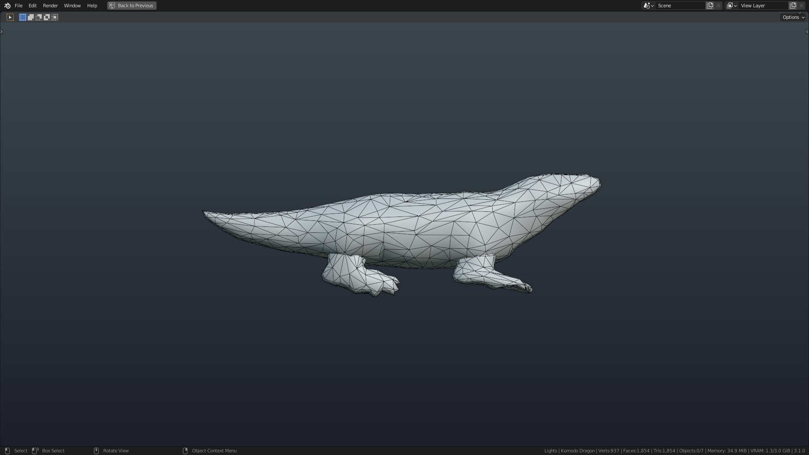Click the 'Verts:937' status bar entry
This screenshot has width=809, height=455.
(608, 451)
